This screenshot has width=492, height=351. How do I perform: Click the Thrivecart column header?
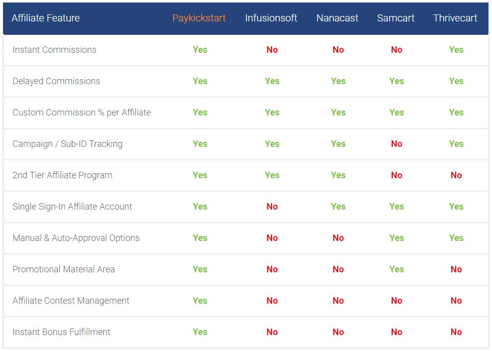[455, 18]
